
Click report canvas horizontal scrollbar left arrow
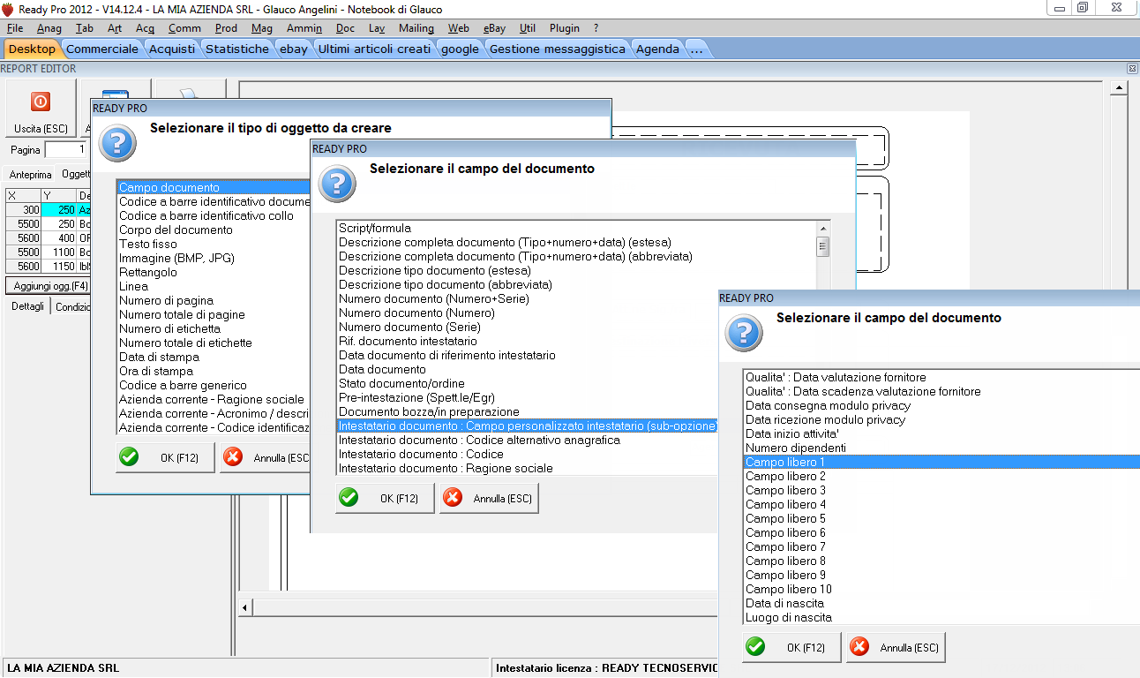point(246,607)
